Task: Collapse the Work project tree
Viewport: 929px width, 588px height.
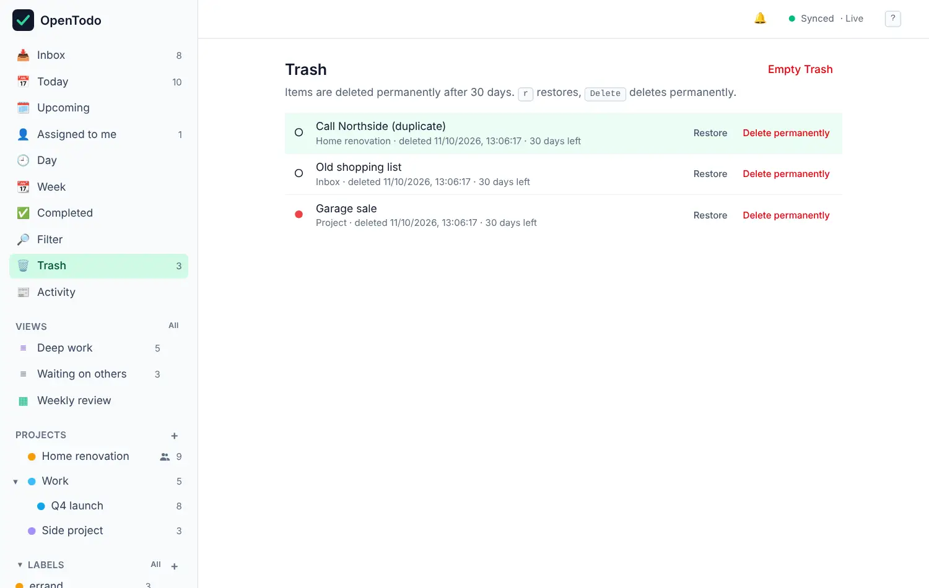Action: coord(15,482)
